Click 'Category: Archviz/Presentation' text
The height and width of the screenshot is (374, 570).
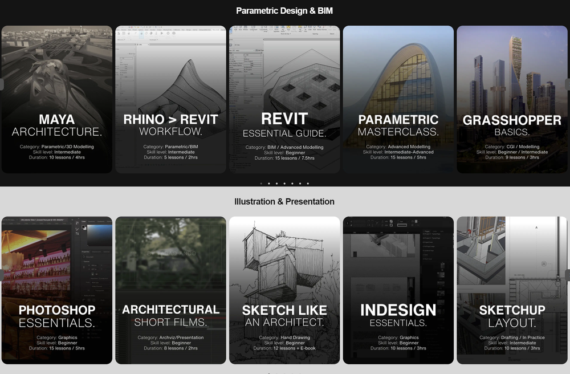coord(171,338)
